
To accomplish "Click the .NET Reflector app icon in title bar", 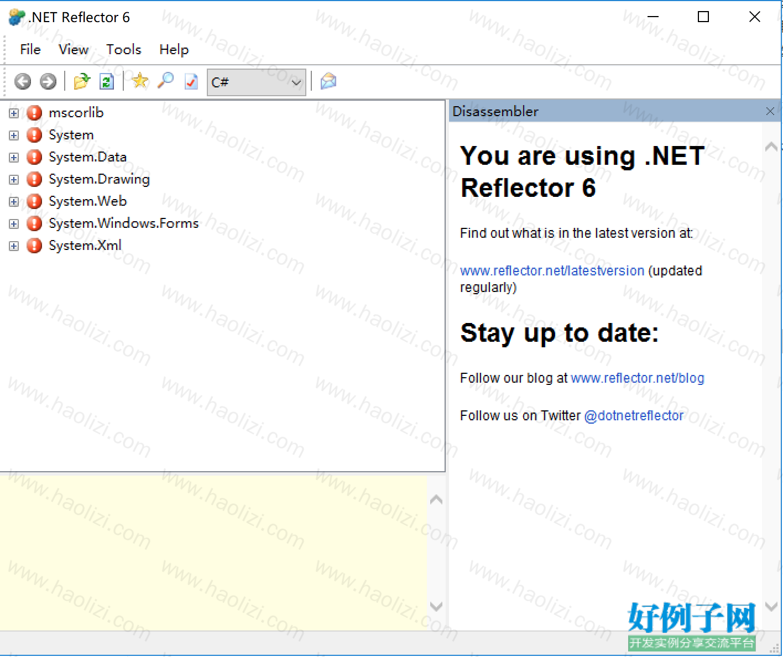I will click(x=17, y=17).
